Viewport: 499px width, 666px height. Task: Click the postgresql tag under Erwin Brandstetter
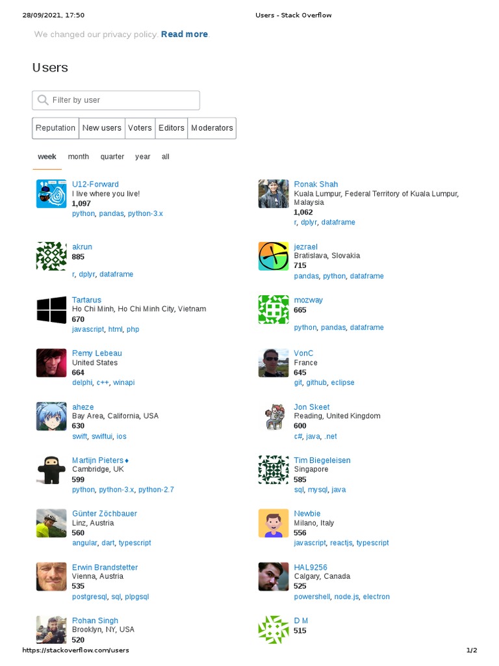point(90,597)
